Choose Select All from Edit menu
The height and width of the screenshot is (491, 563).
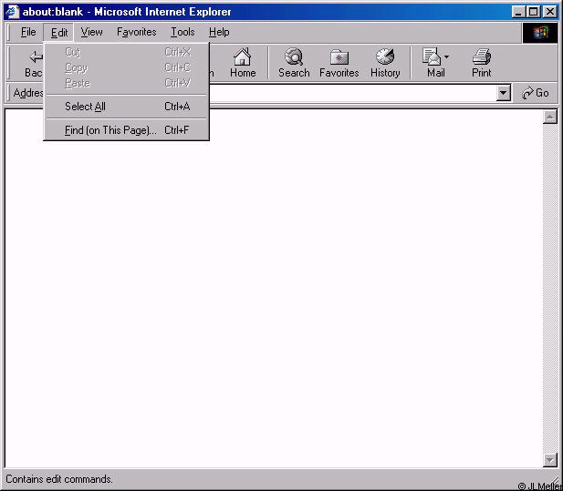pyautogui.click(x=127, y=107)
